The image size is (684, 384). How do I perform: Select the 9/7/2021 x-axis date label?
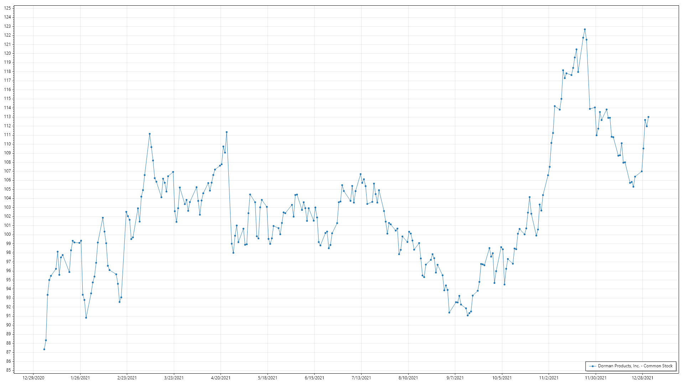(455, 378)
